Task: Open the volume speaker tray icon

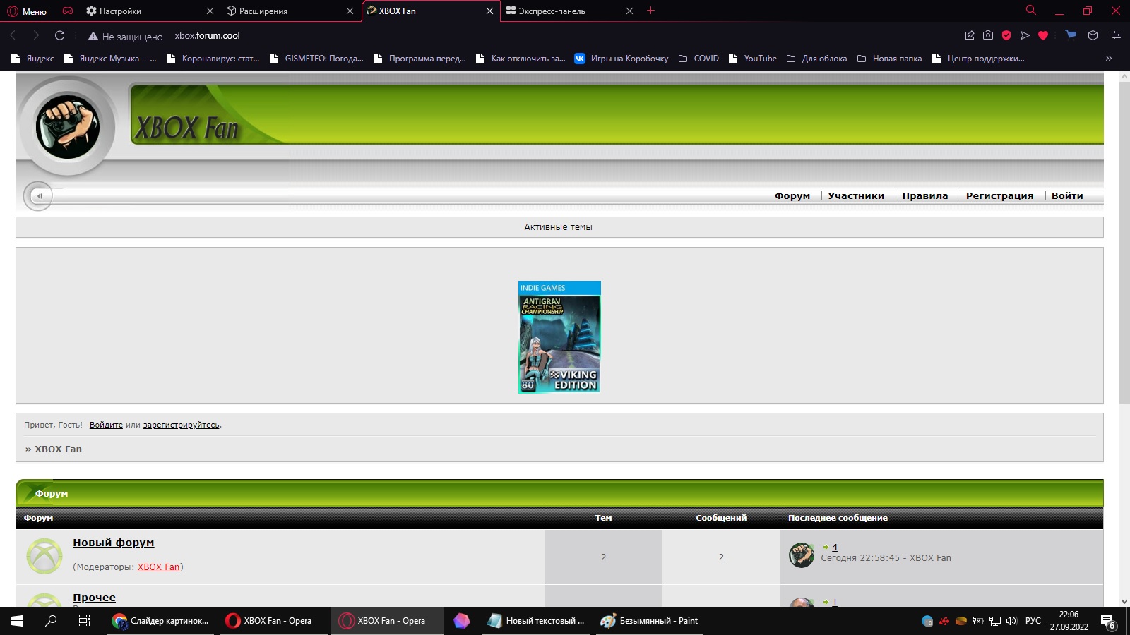Action: 1011,621
